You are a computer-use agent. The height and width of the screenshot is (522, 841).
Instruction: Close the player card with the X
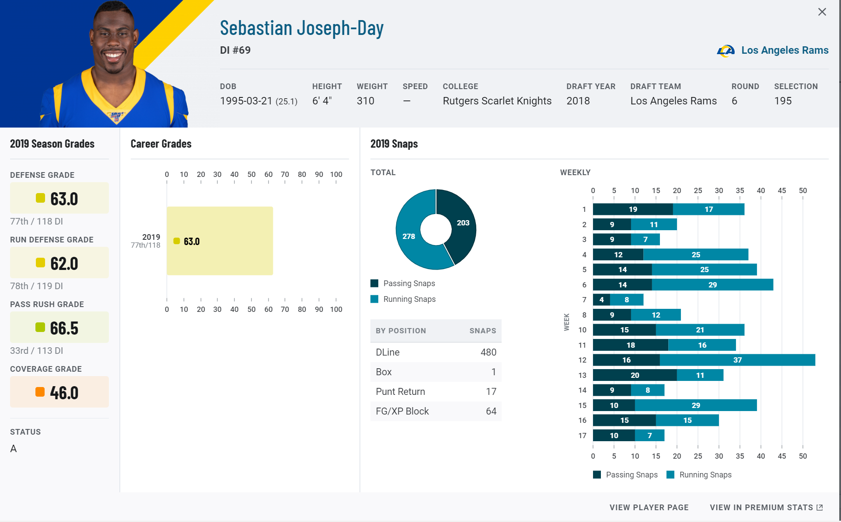822,12
